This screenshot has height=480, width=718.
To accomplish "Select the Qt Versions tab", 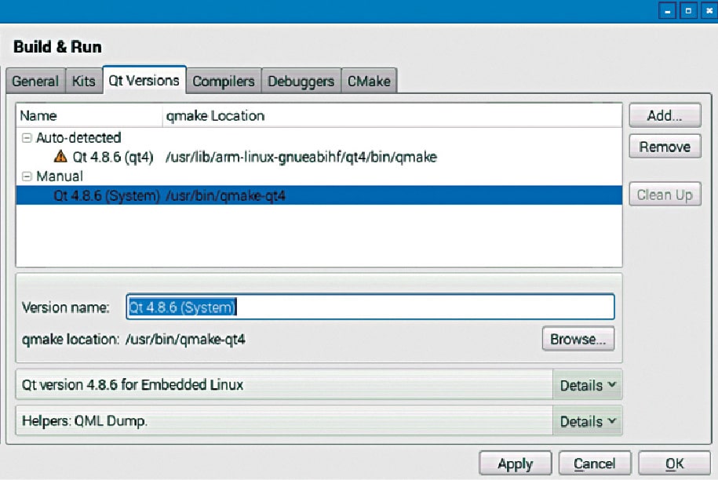I will pos(144,80).
